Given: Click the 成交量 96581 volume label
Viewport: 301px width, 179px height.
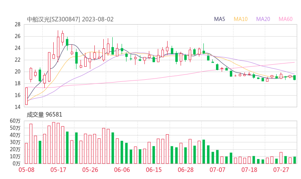Looking at the screenshot, I should [x=44, y=115].
